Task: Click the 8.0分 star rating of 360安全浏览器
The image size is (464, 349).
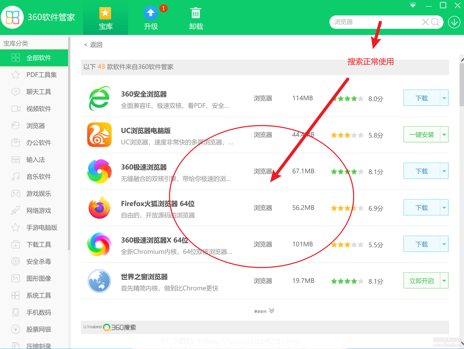Action: [x=347, y=99]
